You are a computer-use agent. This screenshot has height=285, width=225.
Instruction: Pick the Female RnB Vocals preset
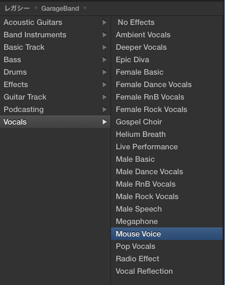[x=167, y=97]
